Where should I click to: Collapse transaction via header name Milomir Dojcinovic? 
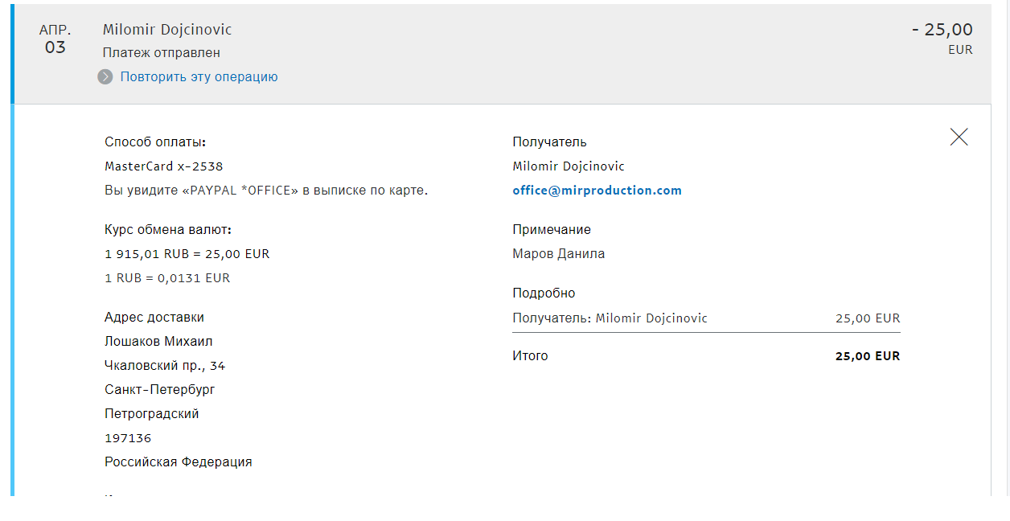pos(167,30)
